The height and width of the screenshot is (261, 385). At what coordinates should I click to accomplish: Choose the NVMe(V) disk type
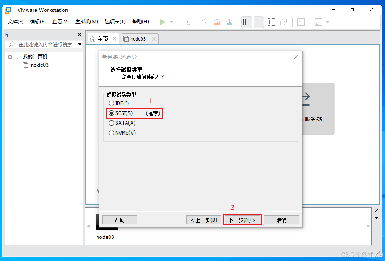tap(122, 133)
